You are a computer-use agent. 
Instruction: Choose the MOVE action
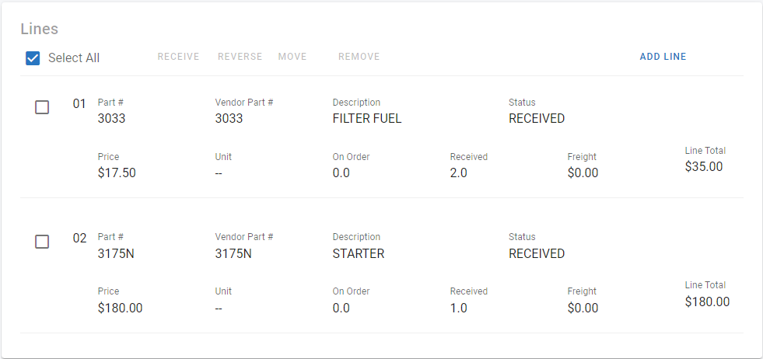(x=292, y=57)
